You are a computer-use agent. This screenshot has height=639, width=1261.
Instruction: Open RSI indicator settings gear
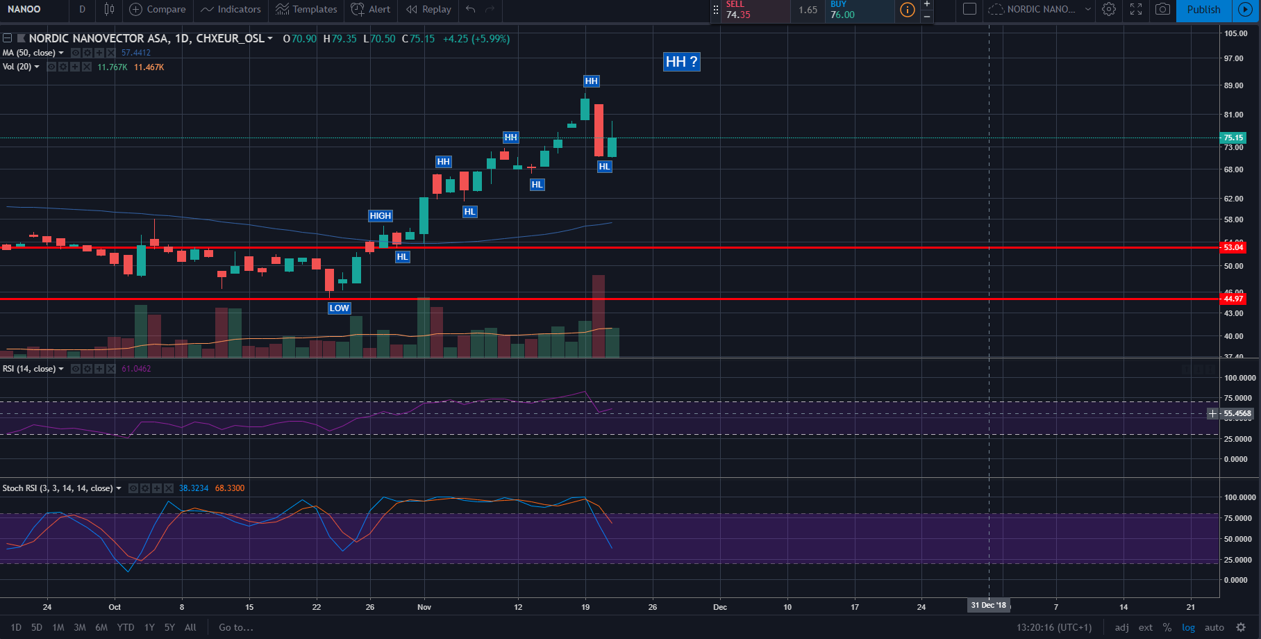coord(87,369)
